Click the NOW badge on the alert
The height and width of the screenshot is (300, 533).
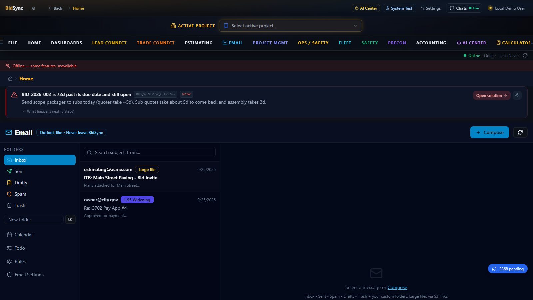tap(186, 94)
